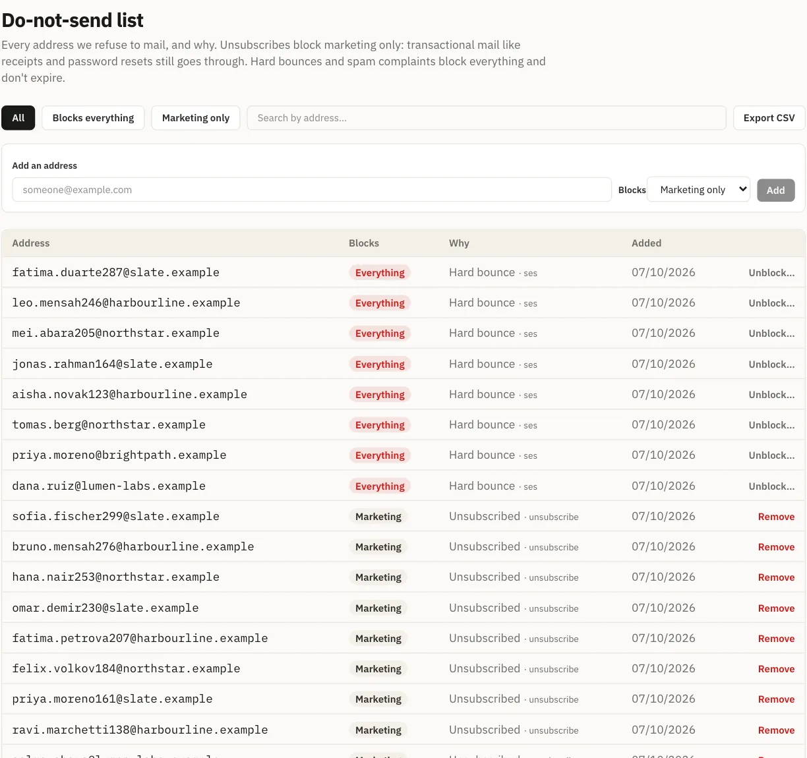The height and width of the screenshot is (758, 807).
Task: Select address ravi.marchetti138@harbourline.example
Action: pyautogui.click(x=140, y=730)
